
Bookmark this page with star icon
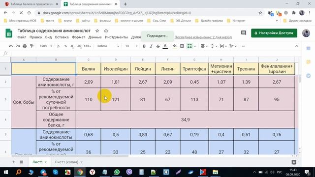(x=260, y=13)
